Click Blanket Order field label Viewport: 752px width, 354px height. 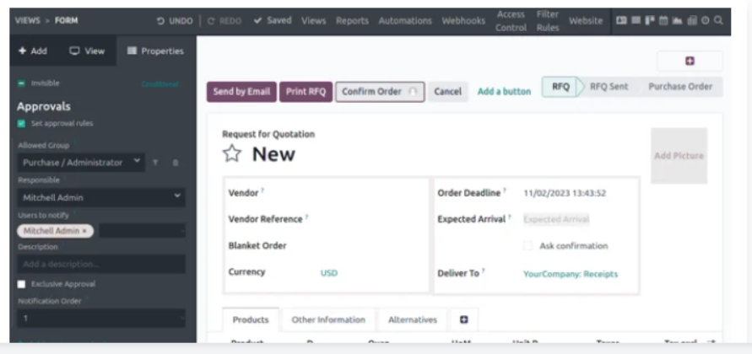tap(257, 246)
